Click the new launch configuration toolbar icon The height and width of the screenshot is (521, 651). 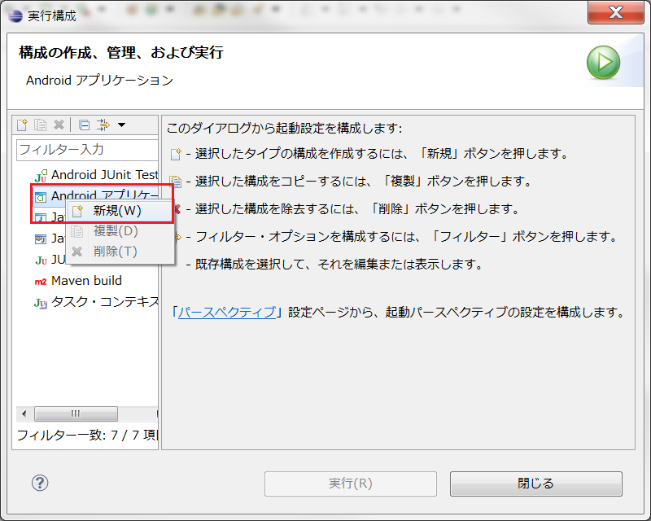[x=22, y=125]
